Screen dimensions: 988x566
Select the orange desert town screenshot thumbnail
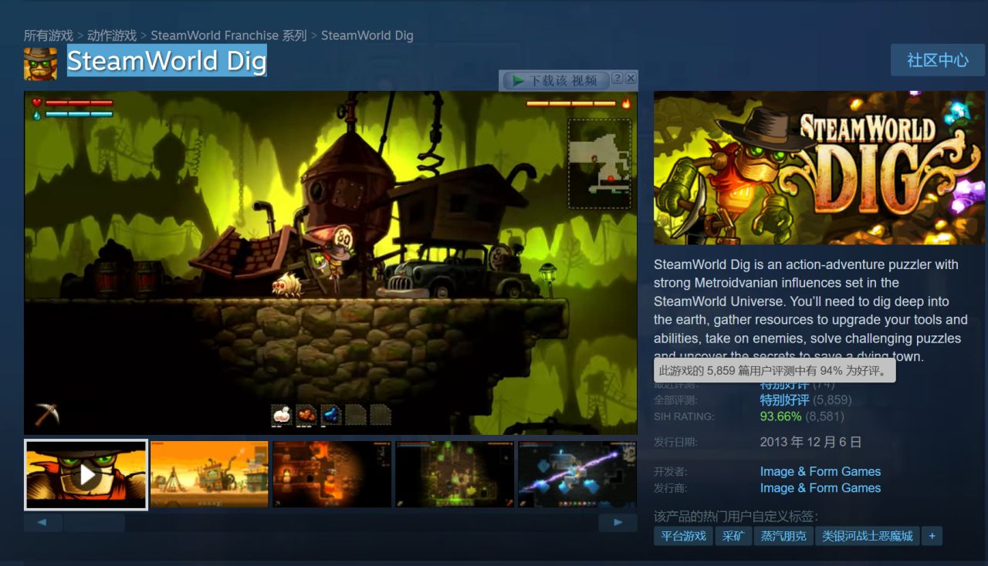pyautogui.click(x=209, y=474)
